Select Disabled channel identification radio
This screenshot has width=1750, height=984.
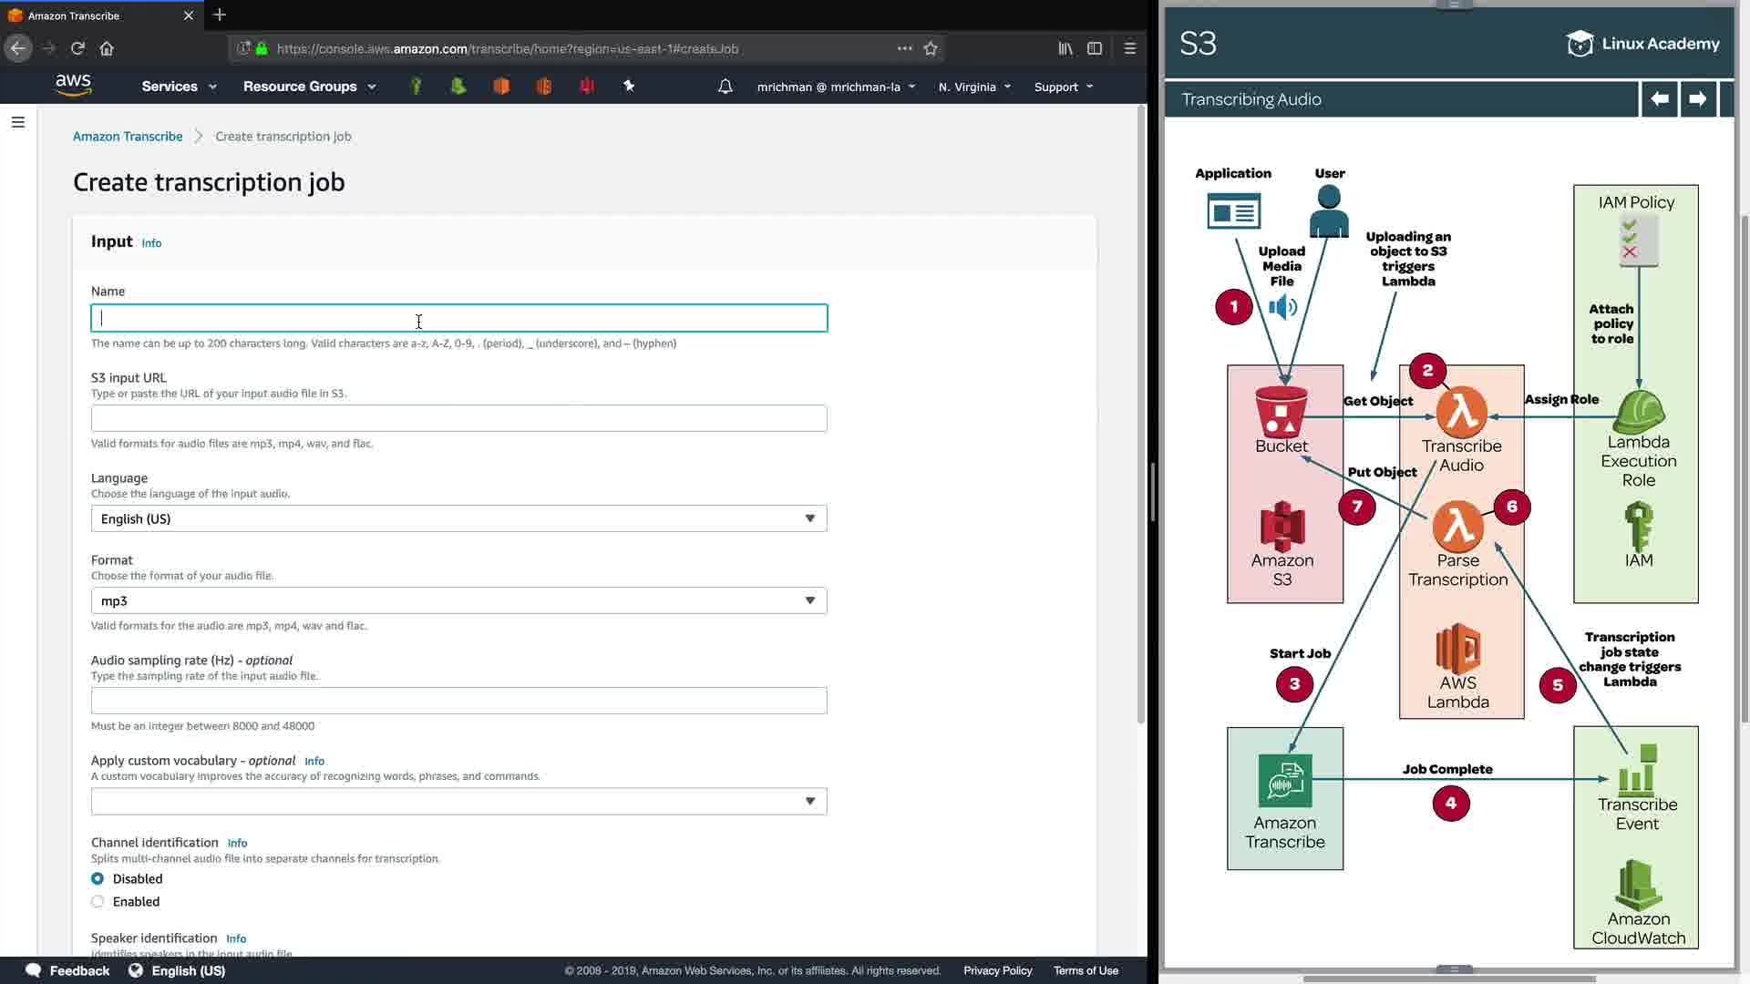click(98, 878)
